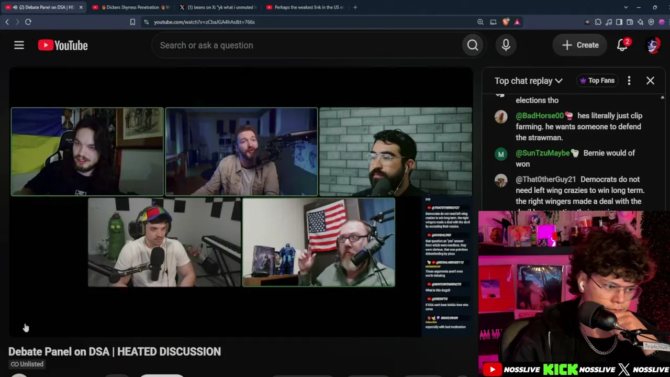
Task: Click the @ThatOtherGuy21 chat username
Action: point(546,179)
